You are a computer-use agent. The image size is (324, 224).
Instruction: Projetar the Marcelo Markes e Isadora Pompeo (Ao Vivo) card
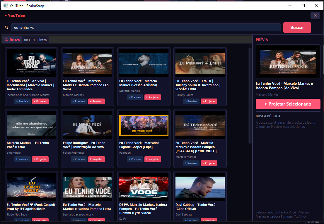96,101
